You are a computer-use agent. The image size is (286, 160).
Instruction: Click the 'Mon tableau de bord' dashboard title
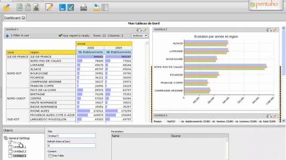pyautogui.click(x=144, y=24)
